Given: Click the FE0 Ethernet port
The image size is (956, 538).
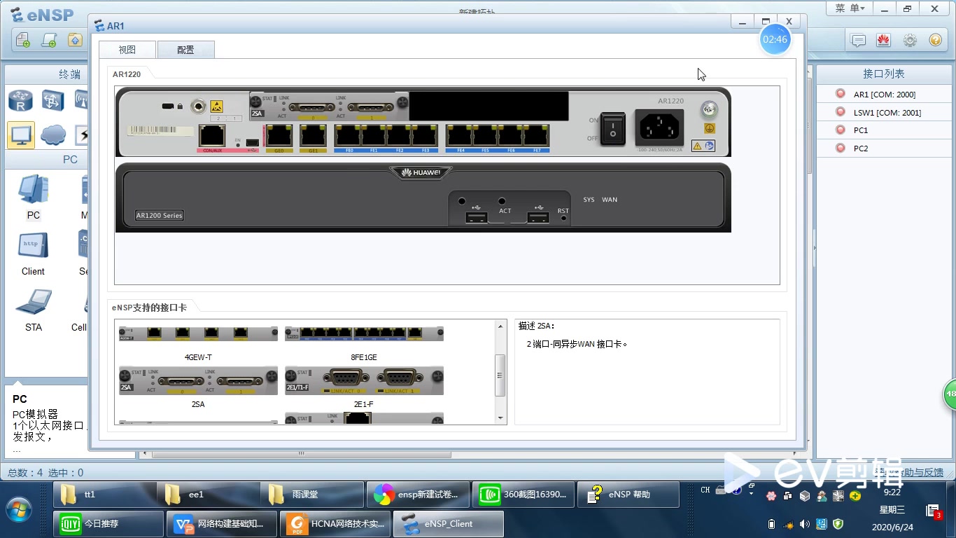Looking at the screenshot, I should [348, 134].
